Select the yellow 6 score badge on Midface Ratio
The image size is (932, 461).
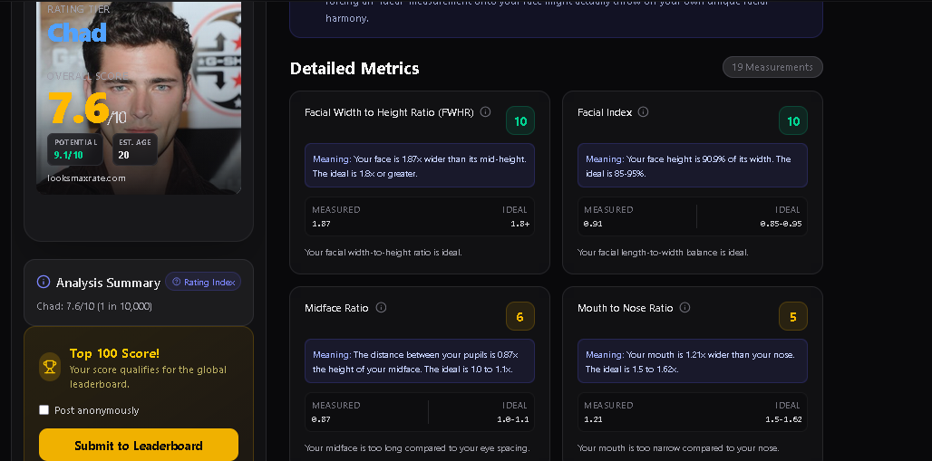(x=520, y=317)
